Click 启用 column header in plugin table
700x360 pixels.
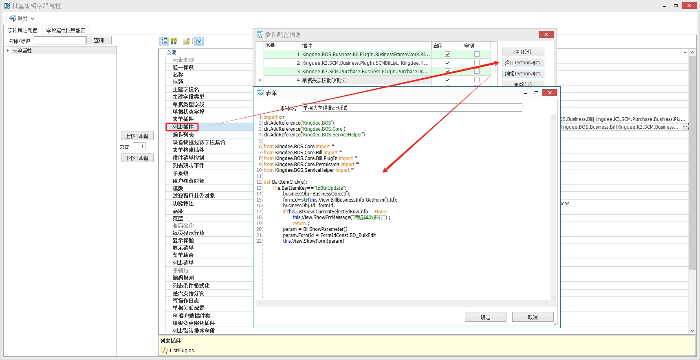coord(447,46)
